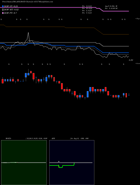The width and height of the screenshot is (140, 185).
Task: Click the 'Pre V: 0.959 M' volume text
Action: tap(111, 8)
